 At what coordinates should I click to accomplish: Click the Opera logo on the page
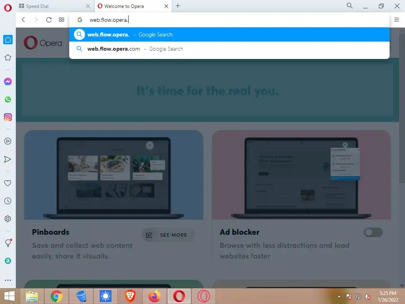(x=43, y=43)
